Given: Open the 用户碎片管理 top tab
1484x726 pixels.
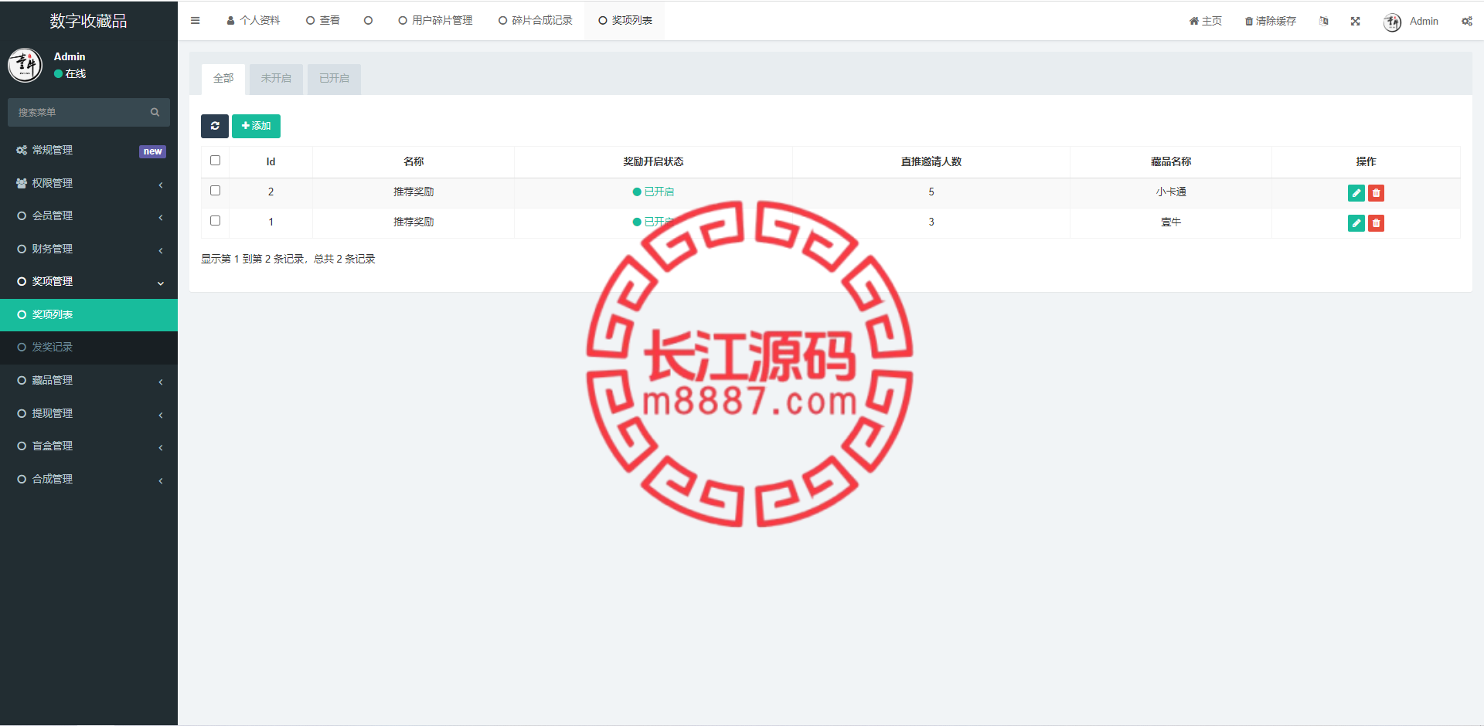Looking at the screenshot, I should [x=435, y=21].
